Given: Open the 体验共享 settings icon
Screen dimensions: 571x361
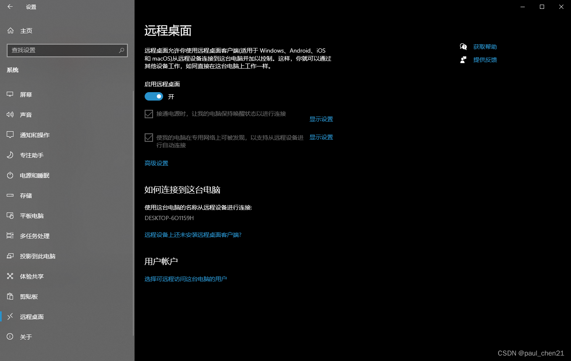Looking at the screenshot, I should pos(10,276).
